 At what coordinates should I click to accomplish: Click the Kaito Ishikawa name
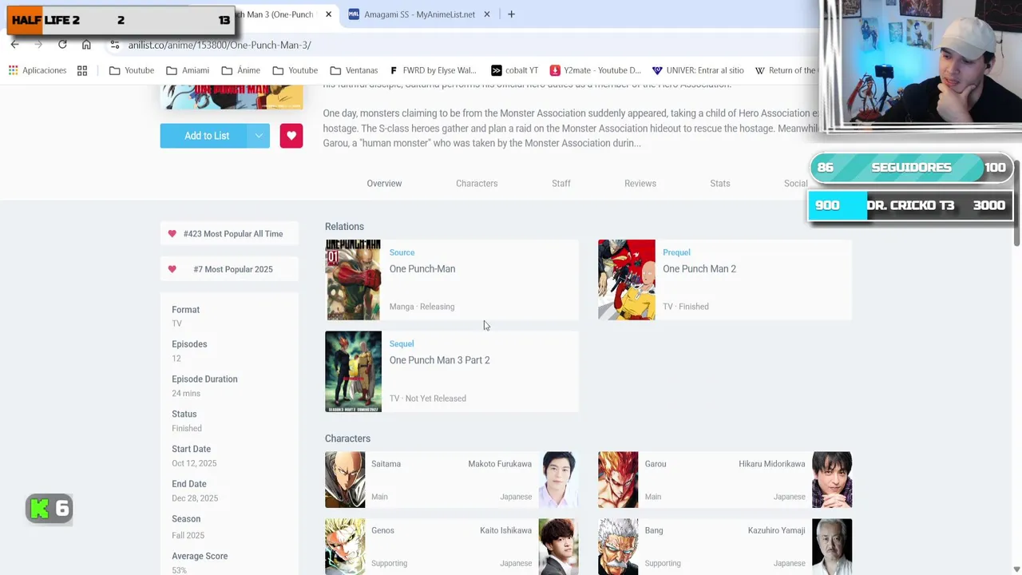tap(505, 530)
